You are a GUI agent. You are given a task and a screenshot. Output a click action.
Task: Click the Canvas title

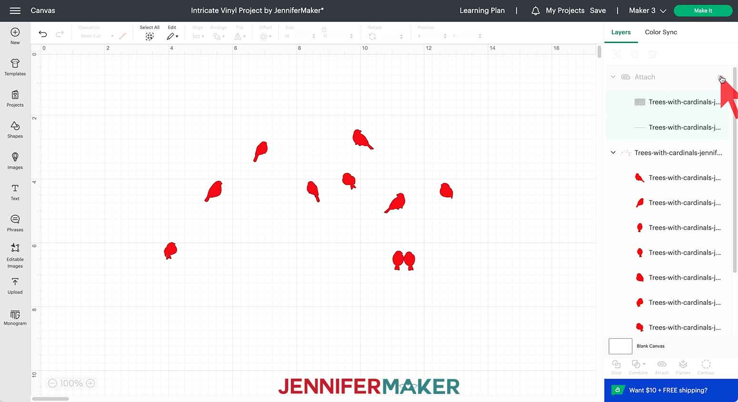coord(43,10)
